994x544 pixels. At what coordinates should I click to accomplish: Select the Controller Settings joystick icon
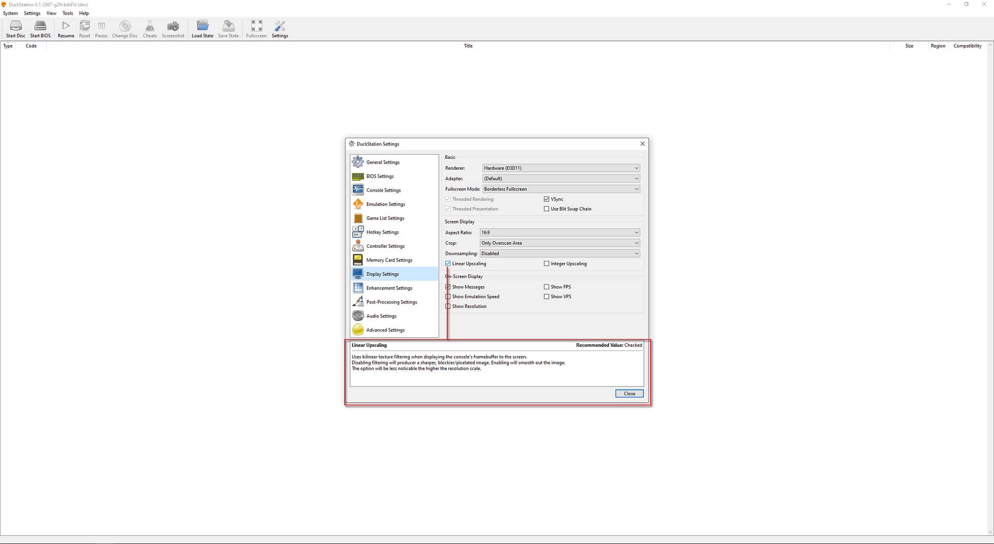(358, 246)
